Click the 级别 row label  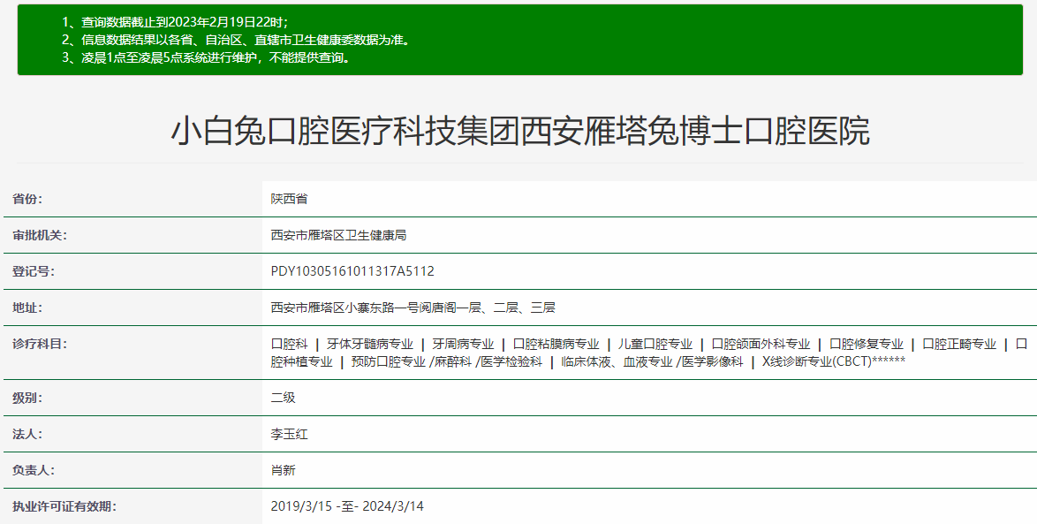[x=26, y=398]
